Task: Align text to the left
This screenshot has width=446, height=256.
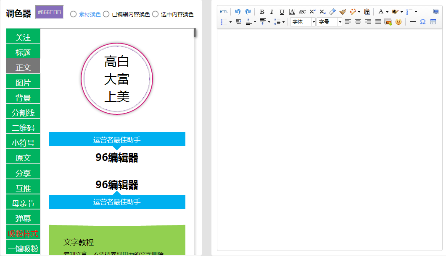Action: coord(348,22)
